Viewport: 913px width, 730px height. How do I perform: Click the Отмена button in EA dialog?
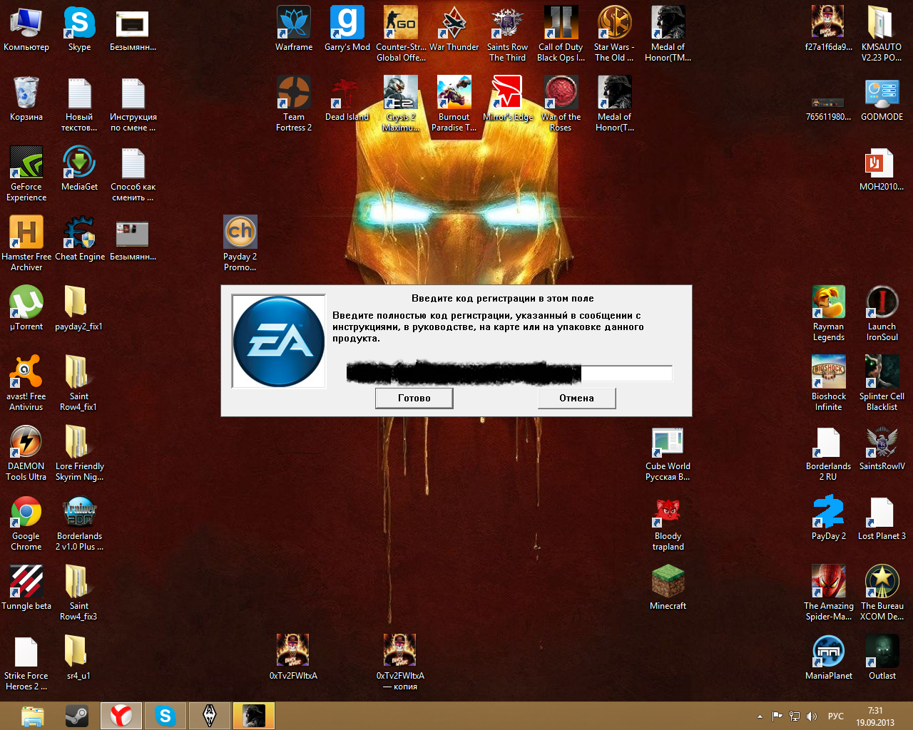coord(576,398)
